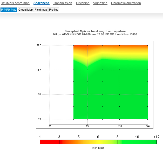Viewport: 163px width, 150px height.
Task: Click the data point at 85mm f/2.8
Action: 87,119
